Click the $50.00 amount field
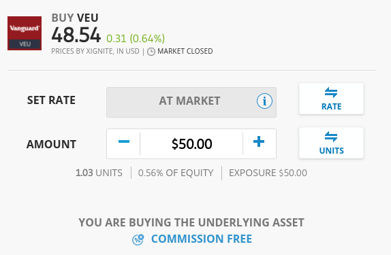This screenshot has height=255, width=391. [191, 143]
